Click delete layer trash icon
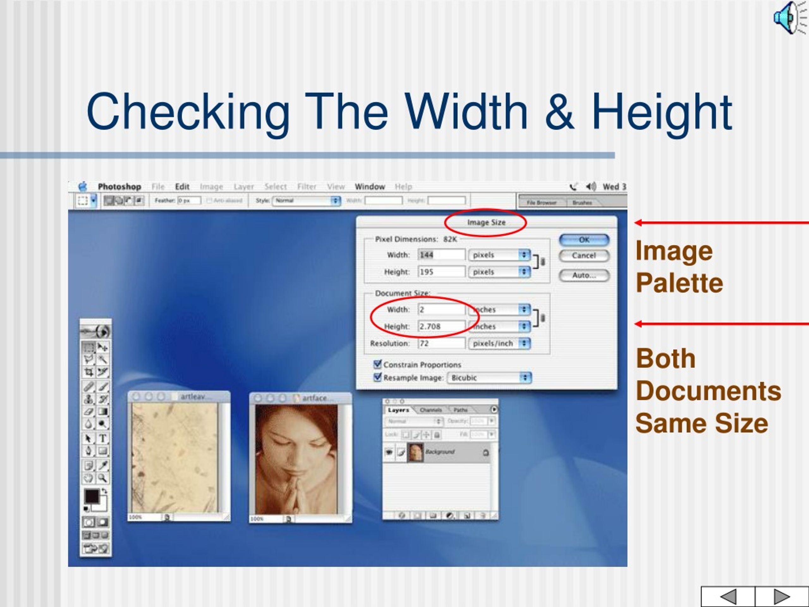 click(x=483, y=516)
